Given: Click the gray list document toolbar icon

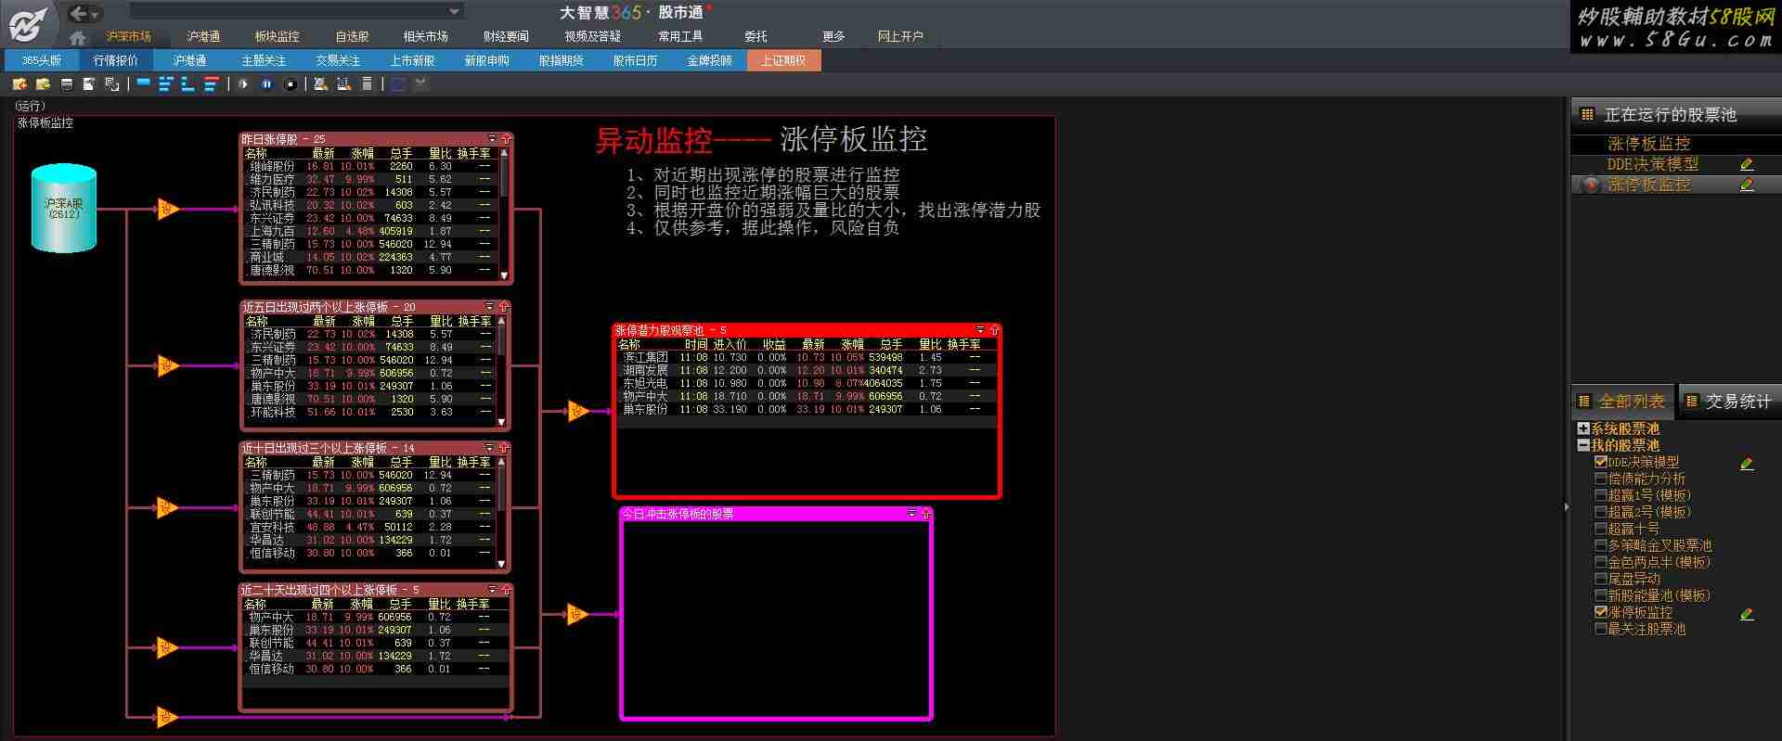Looking at the screenshot, I should pyautogui.click(x=367, y=83).
